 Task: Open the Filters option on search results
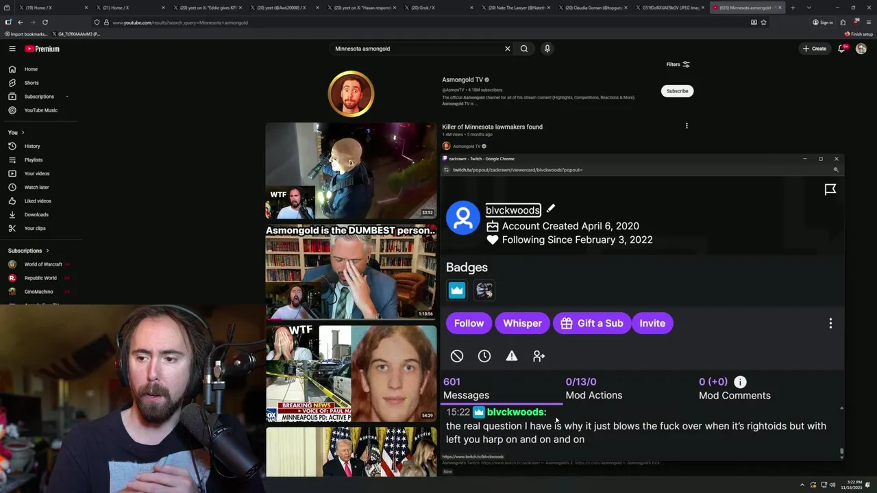[678, 64]
